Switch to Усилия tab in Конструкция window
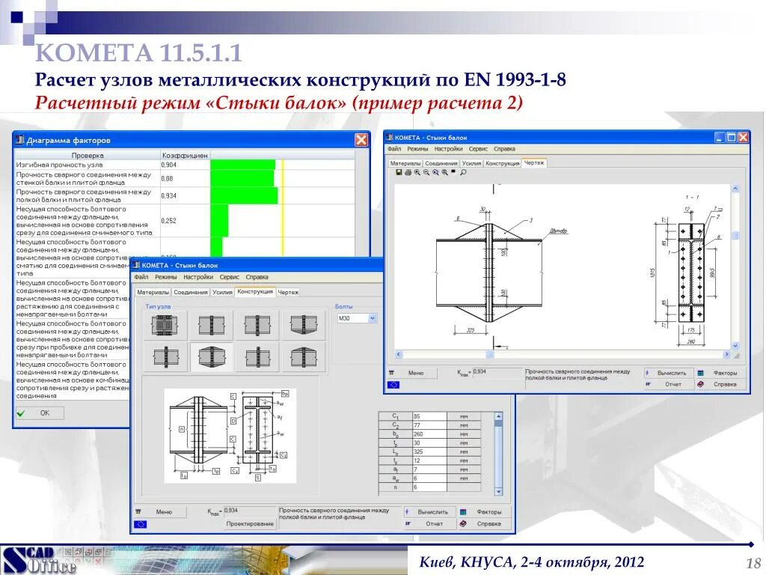 [x=222, y=292]
